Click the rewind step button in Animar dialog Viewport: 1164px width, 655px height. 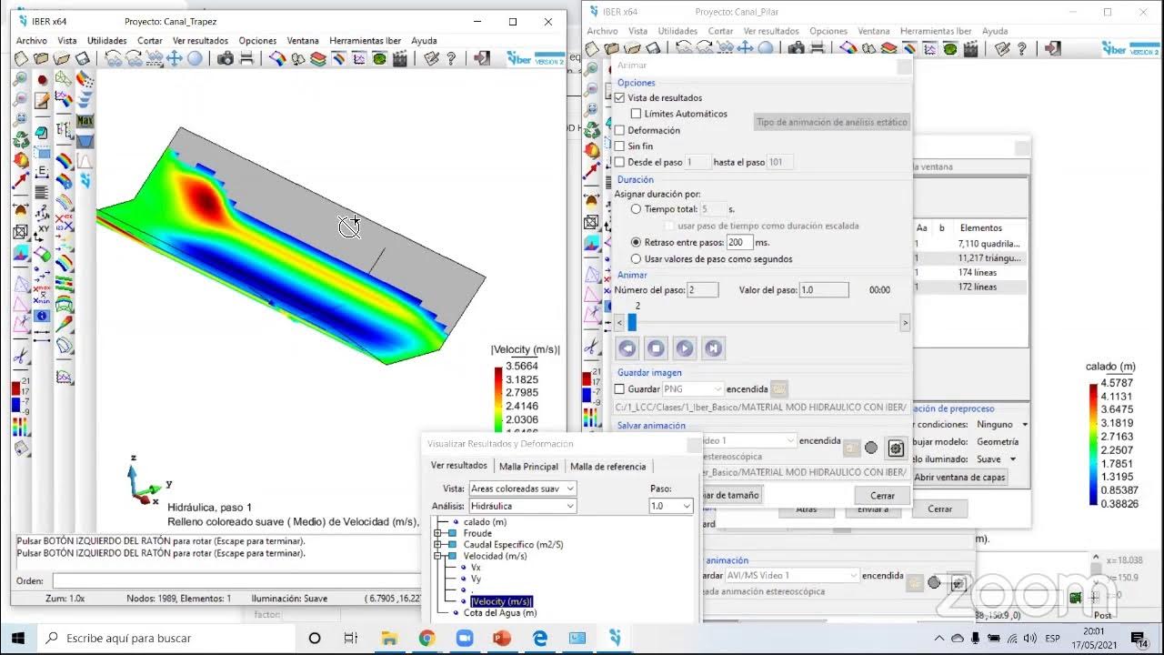pos(627,348)
